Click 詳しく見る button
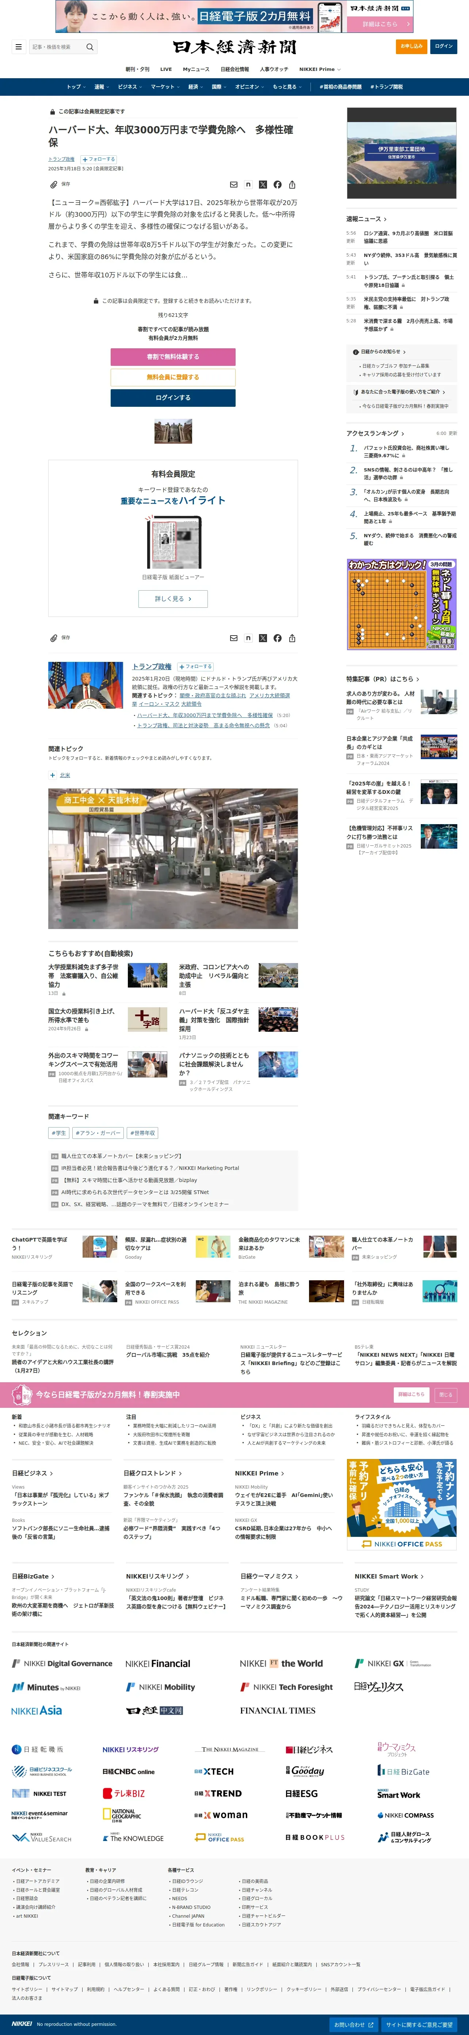Image resolution: width=469 pixels, height=2035 pixels. pos(173,599)
